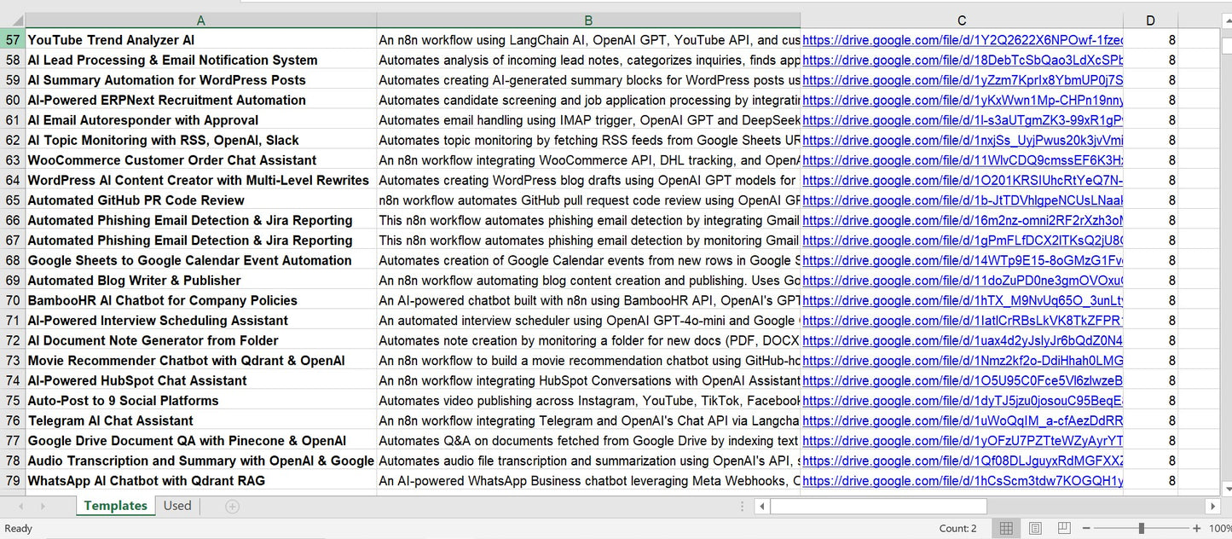Click horizontal scrollbar left arrow
This screenshot has width=1232, height=539.
(x=762, y=507)
